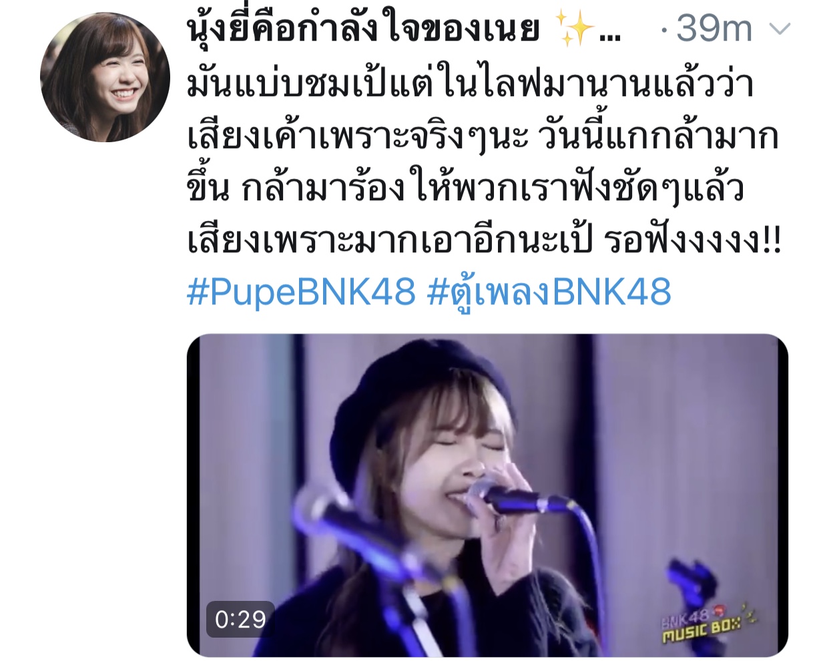Click the tweet line ending with รอฟังงงงง!!
The width and height of the screenshot is (829, 661).
coord(484,240)
